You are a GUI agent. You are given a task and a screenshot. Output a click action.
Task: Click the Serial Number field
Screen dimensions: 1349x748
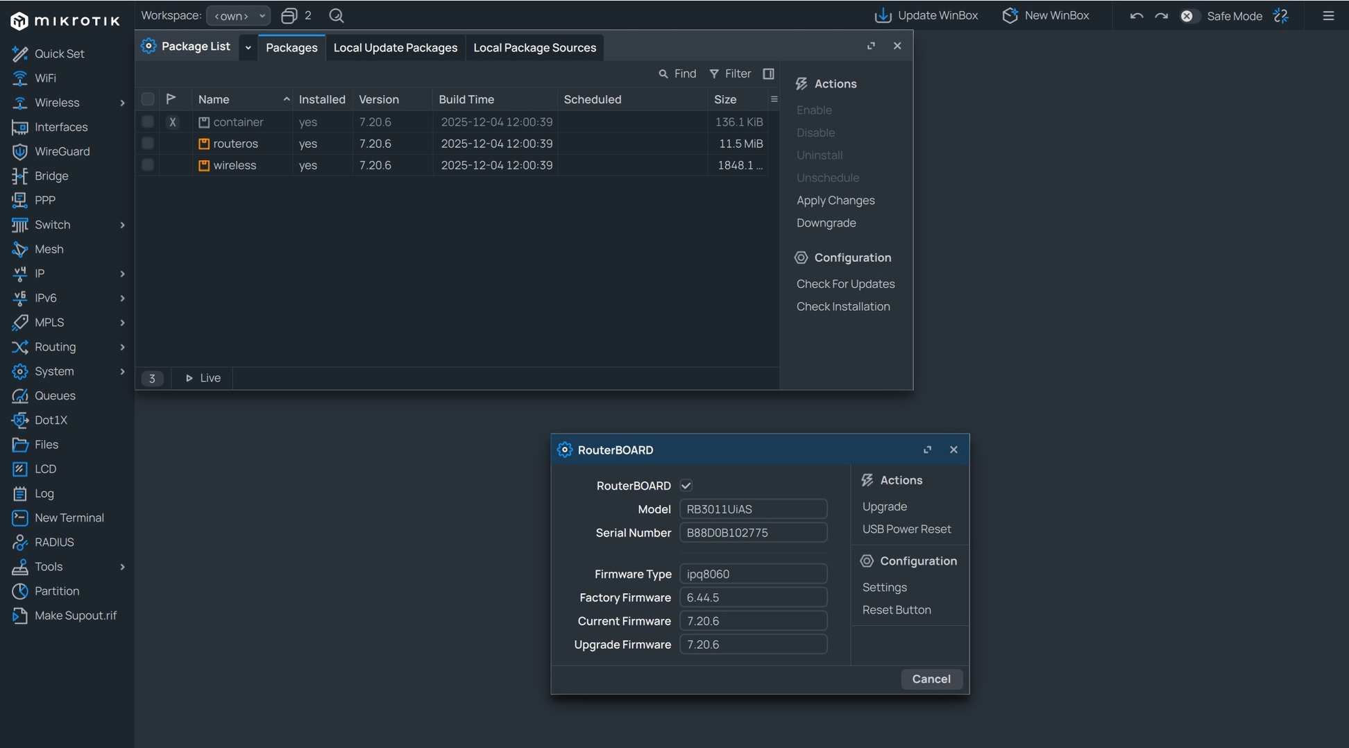click(x=753, y=533)
